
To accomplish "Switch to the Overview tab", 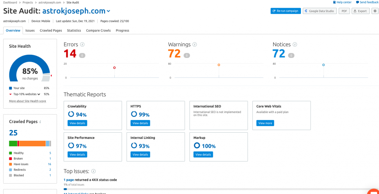I will pyautogui.click(x=13, y=31).
